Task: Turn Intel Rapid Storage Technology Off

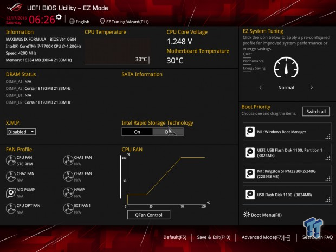Action: pyautogui.click(x=168, y=132)
